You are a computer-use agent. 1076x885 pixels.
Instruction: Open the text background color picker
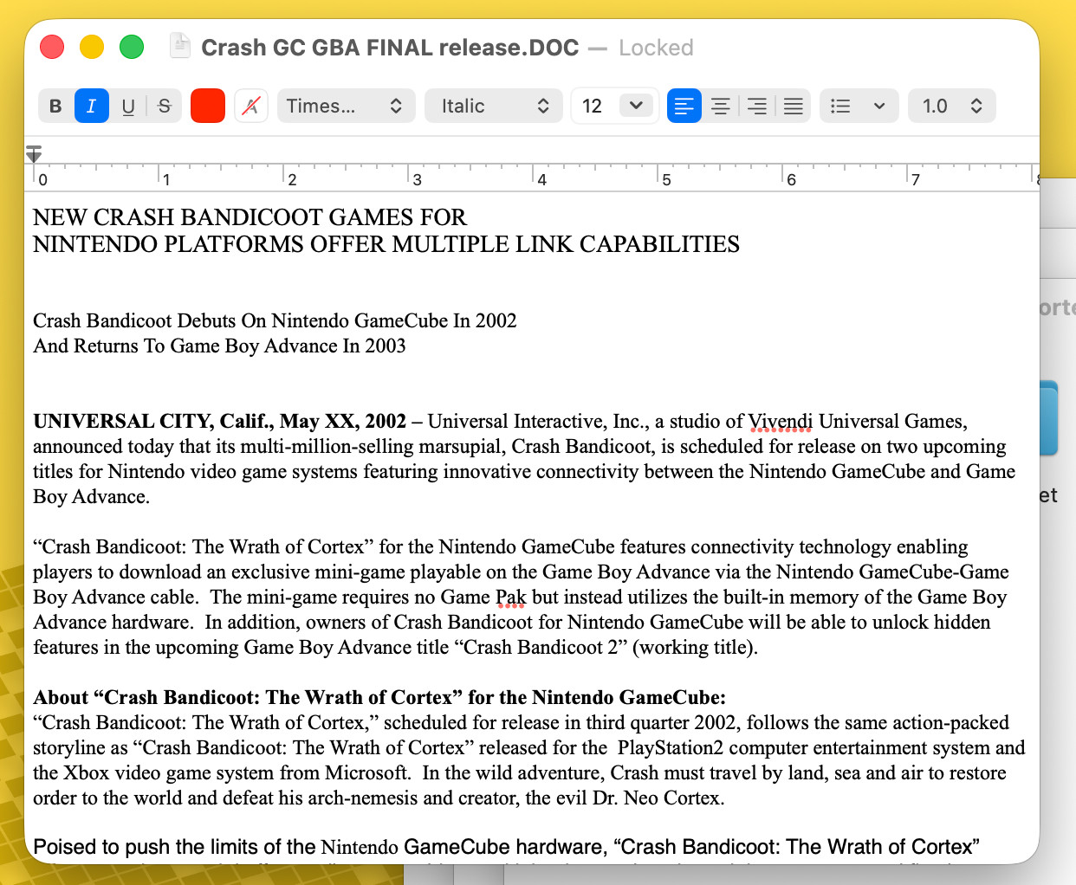[x=251, y=106]
